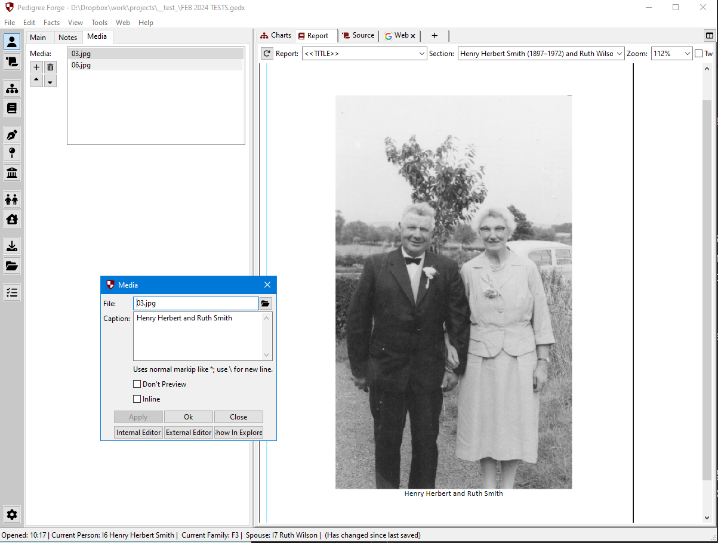Screen dimensions: 718x543
Task: Move media item down in list
Action: tap(51, 81)
